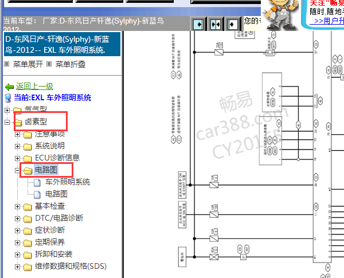The image size is (344, 278).
Task: Click the wiring diagram image
Action: (234, 154)
